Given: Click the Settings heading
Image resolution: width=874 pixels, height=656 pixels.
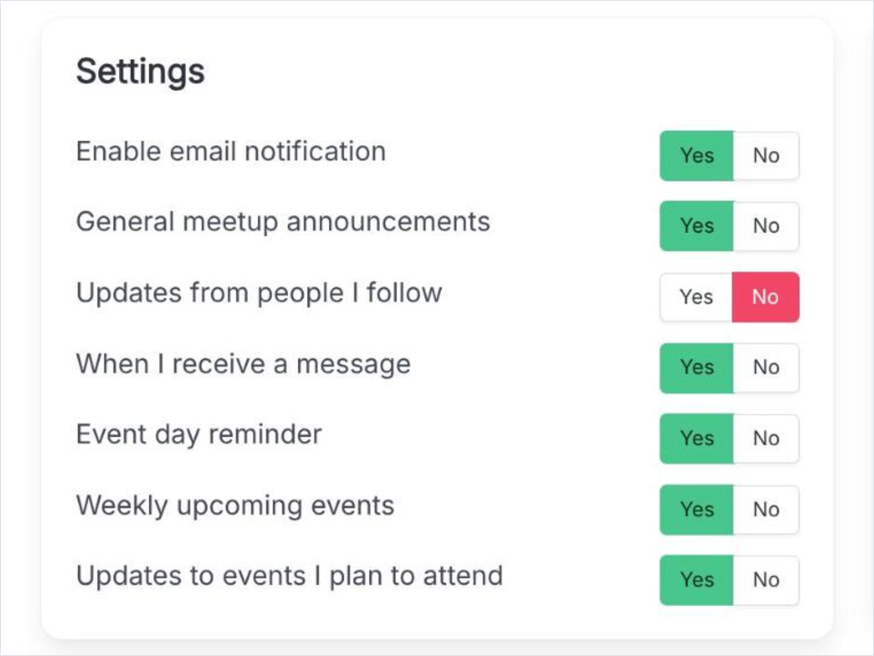Looking at the screenshot, I should coord(141,73).
